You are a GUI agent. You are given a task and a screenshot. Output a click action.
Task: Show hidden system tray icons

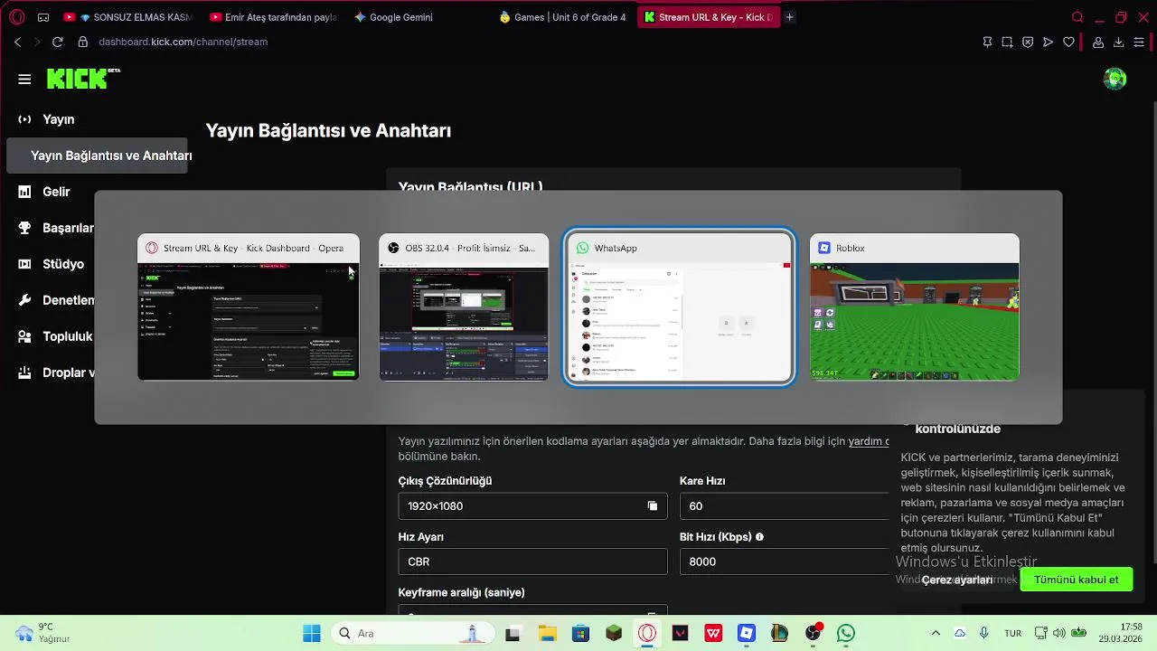[x=936, y=634]
